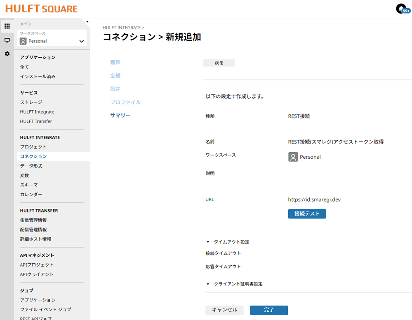Image resolution: width=412 pixels, height=320 pixels.
Task: Click the HULFT SQUARE logo
Action: 42,9
